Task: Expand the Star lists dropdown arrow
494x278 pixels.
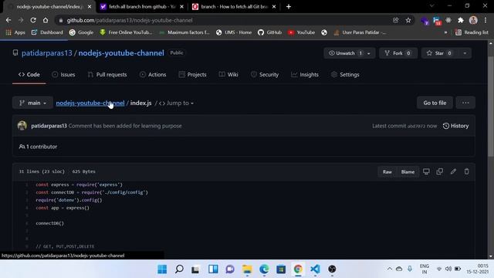Action: pyautogui.click(x=465, y=53)
